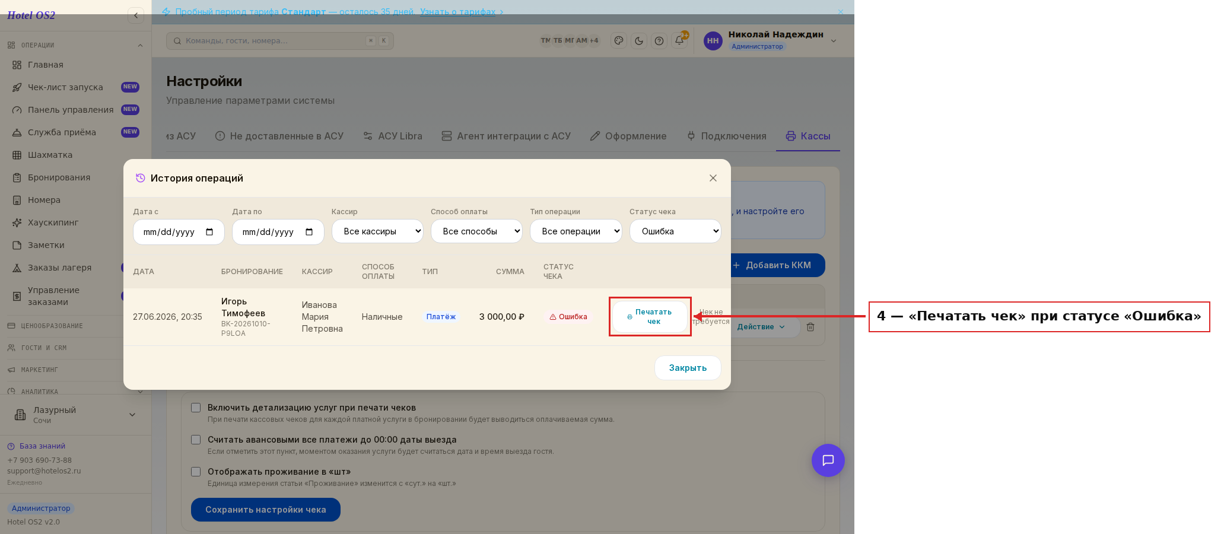Toggle Отображать проживание в «шт» checkbox
Screen dimensions: 1224x534
[196, 472]
